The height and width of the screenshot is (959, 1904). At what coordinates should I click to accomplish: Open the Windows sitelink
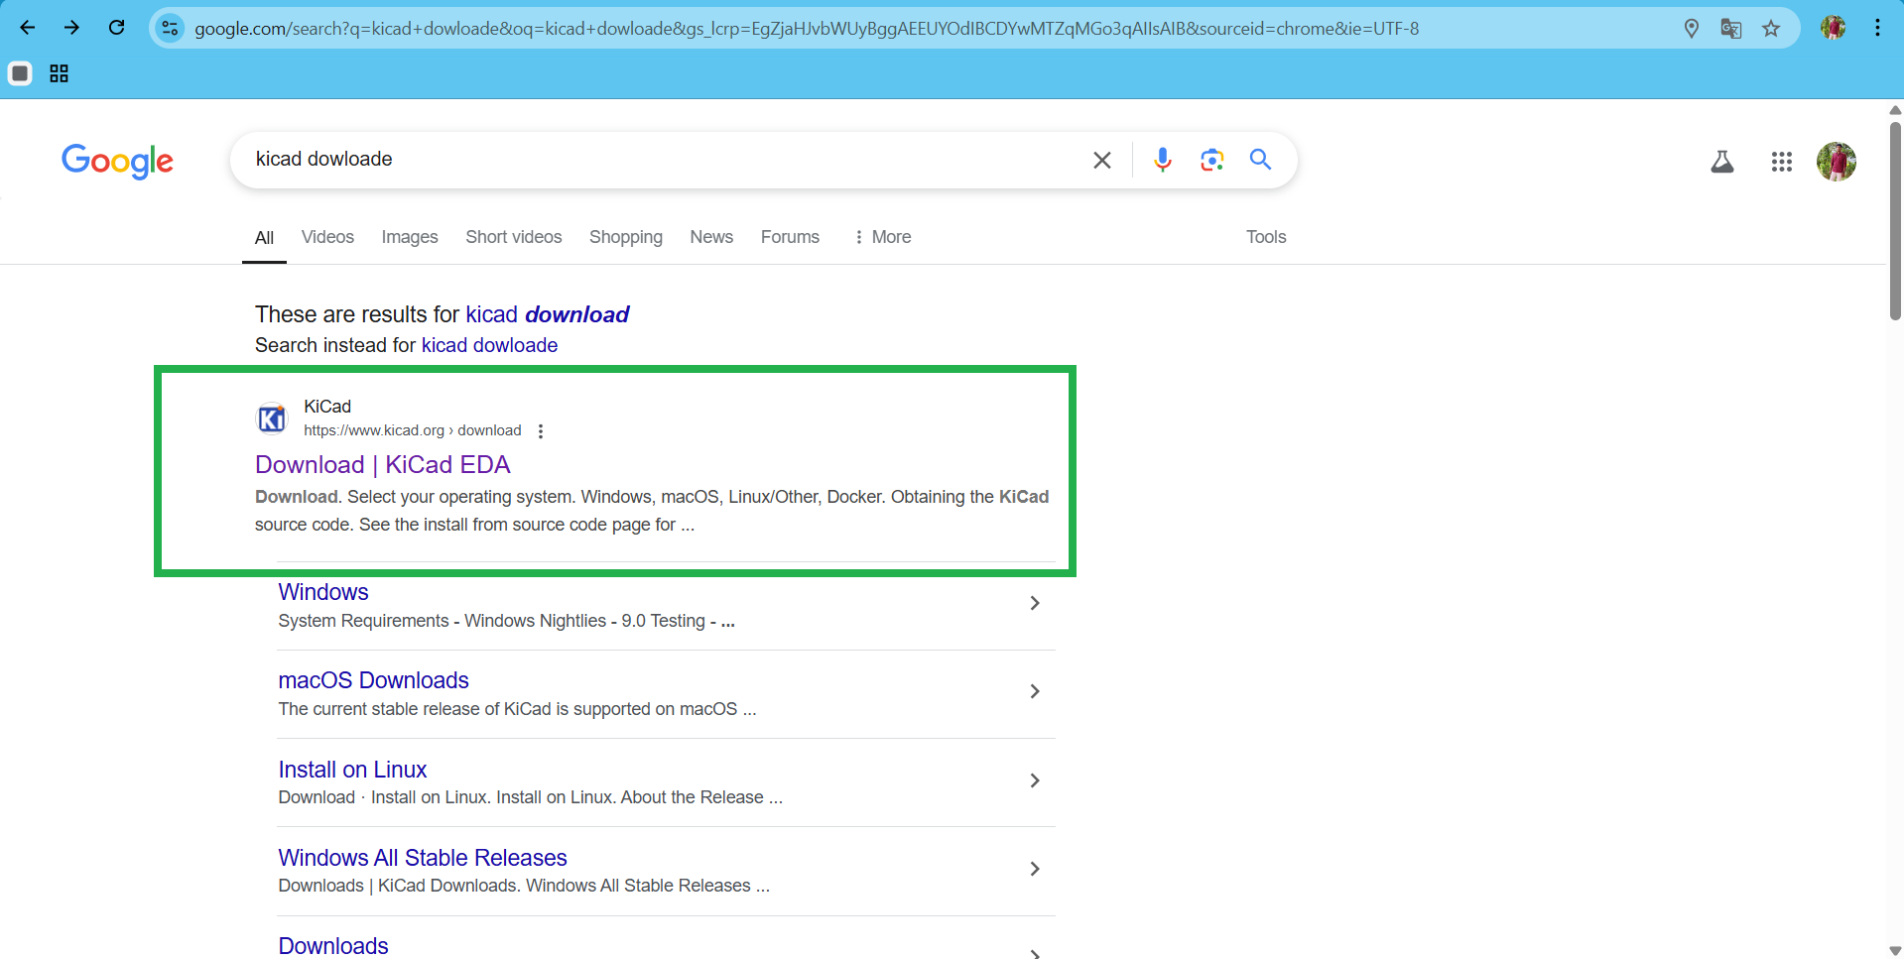[x=323, y=592]
